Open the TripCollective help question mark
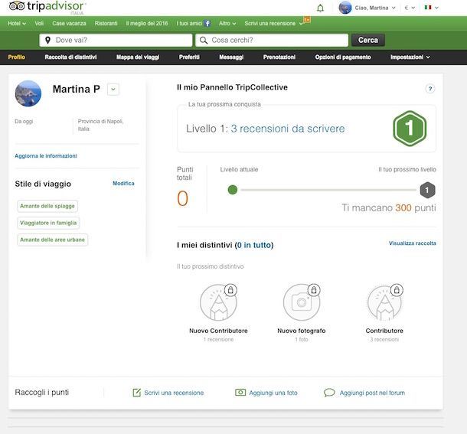 coord(429,89)
